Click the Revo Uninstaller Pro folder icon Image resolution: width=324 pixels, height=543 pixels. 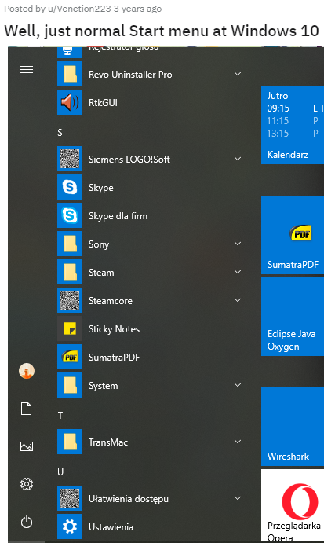tap(70, 74)
